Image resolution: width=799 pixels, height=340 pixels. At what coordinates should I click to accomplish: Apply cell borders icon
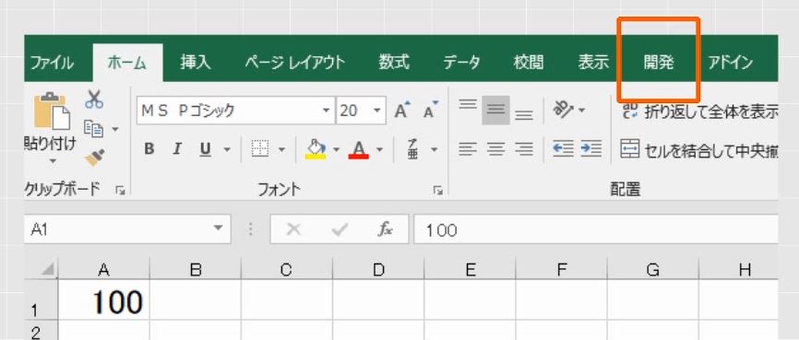click(260, 149)
